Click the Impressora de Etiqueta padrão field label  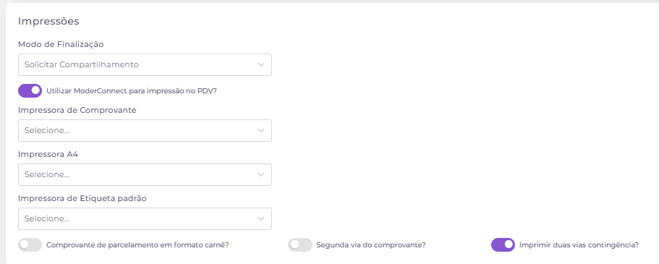click(82, 198)
